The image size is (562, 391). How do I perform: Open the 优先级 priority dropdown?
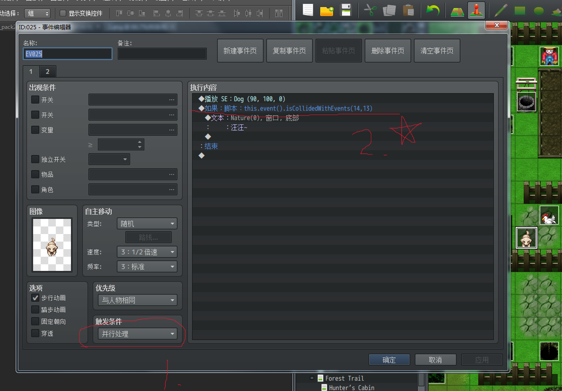click(x=138, y=300)
